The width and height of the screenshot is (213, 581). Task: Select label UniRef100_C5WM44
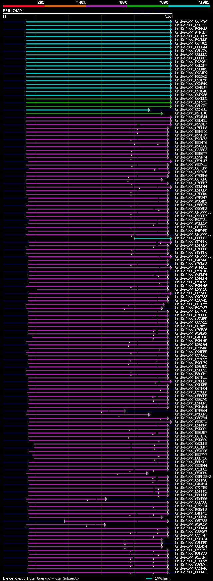[191, 187]
